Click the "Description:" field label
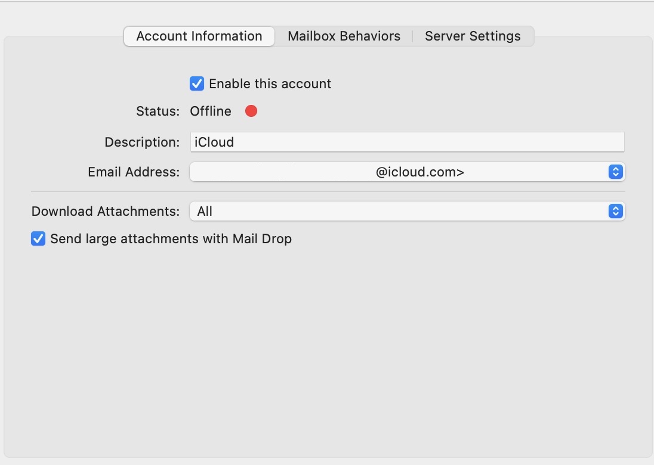Viewport: 654px width, 465px height. pos(142,142)
